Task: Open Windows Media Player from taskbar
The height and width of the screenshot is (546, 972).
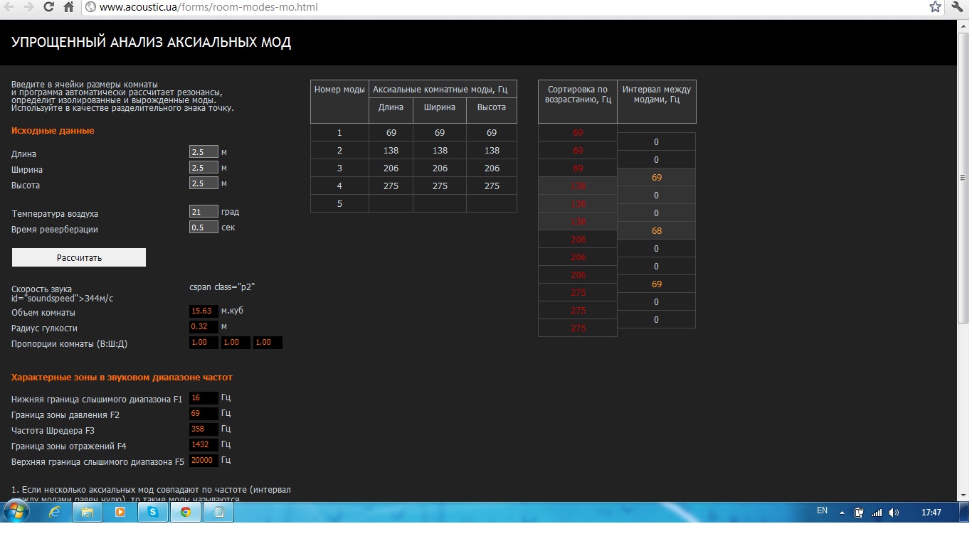Action: 120,512
